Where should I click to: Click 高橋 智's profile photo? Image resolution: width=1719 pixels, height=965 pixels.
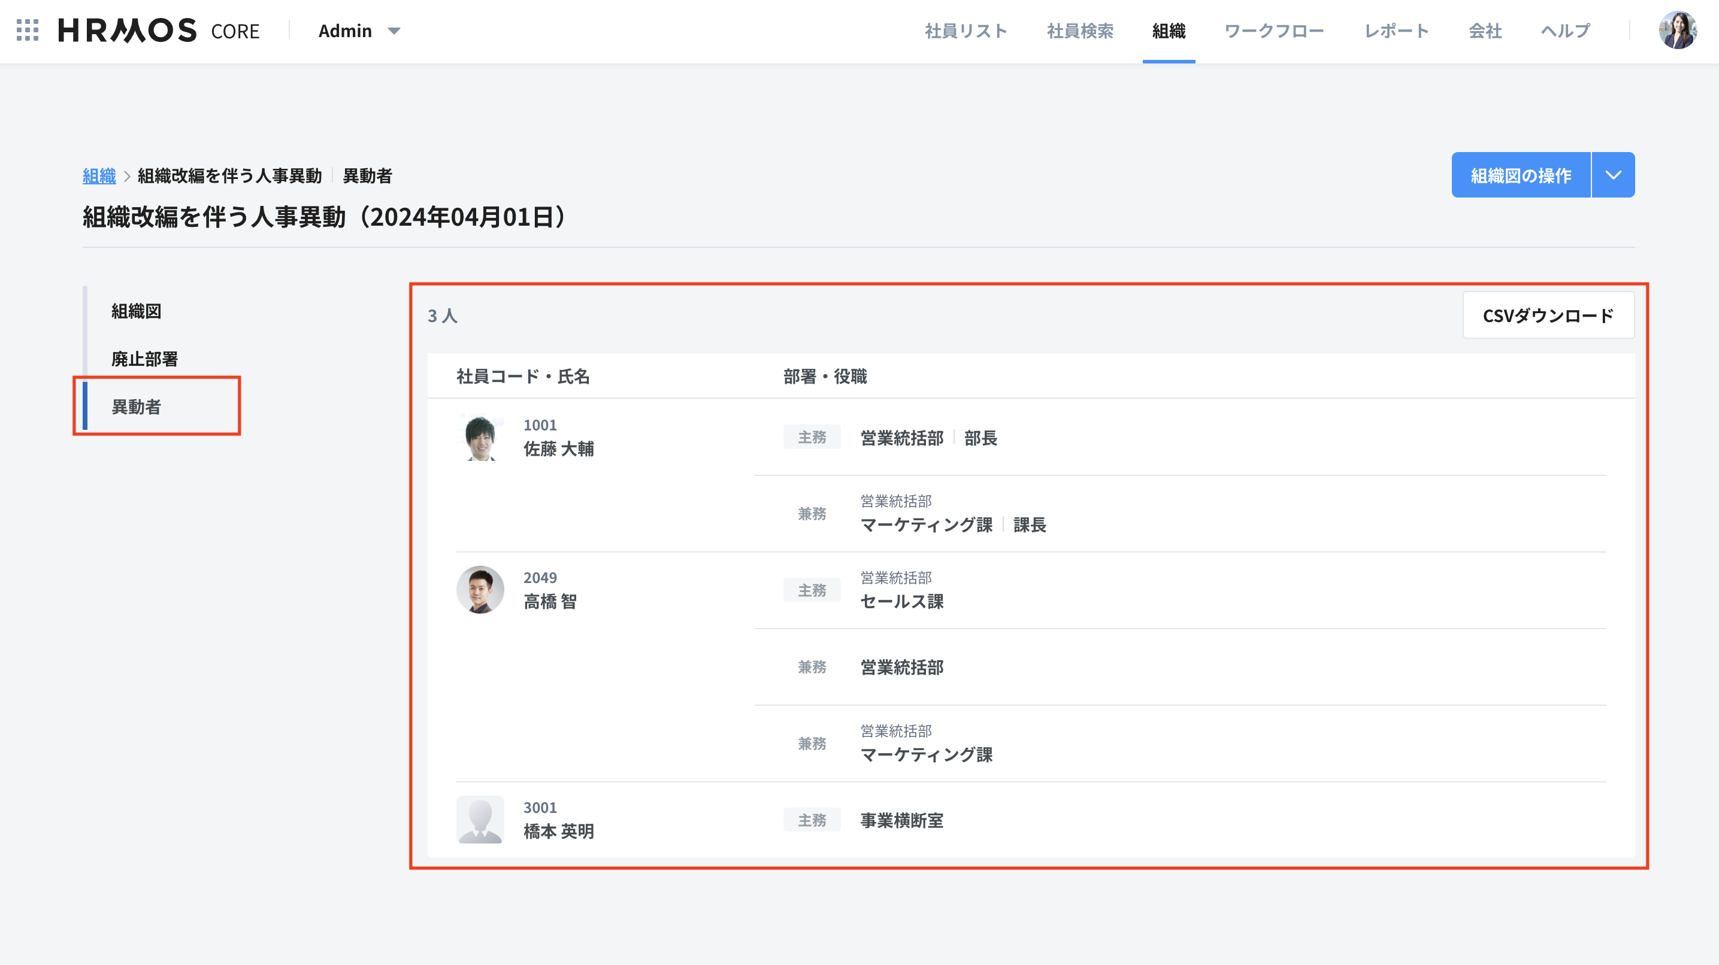480,590
